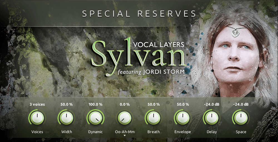278x142 pixels.
Task: Click the Oo-Ah-Mm value '0.0 %'
Action: tap(125, 104)
